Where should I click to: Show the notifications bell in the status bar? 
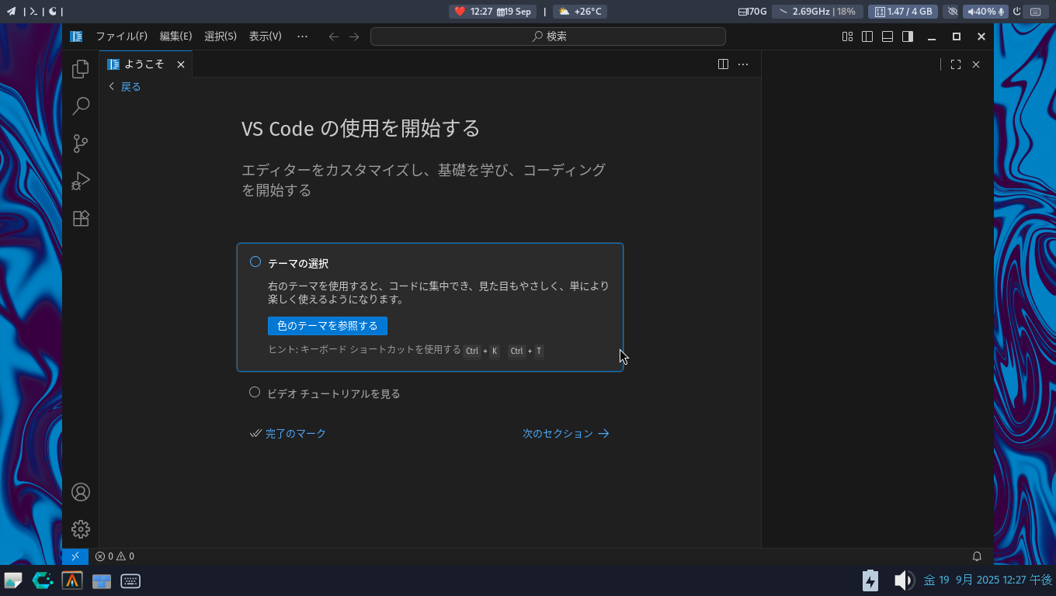[x=977, y=556]
